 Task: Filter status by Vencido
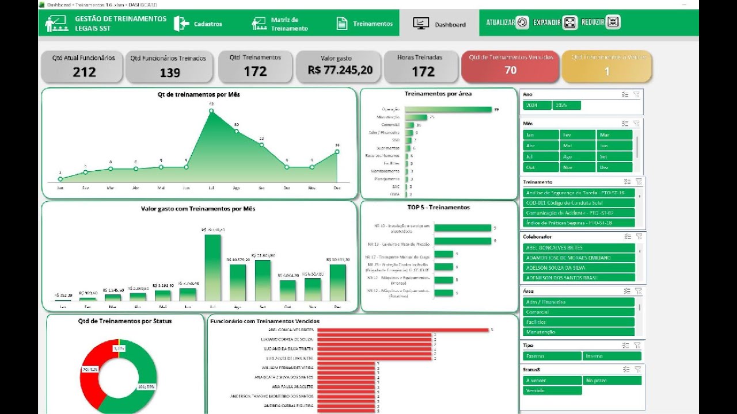552,390
